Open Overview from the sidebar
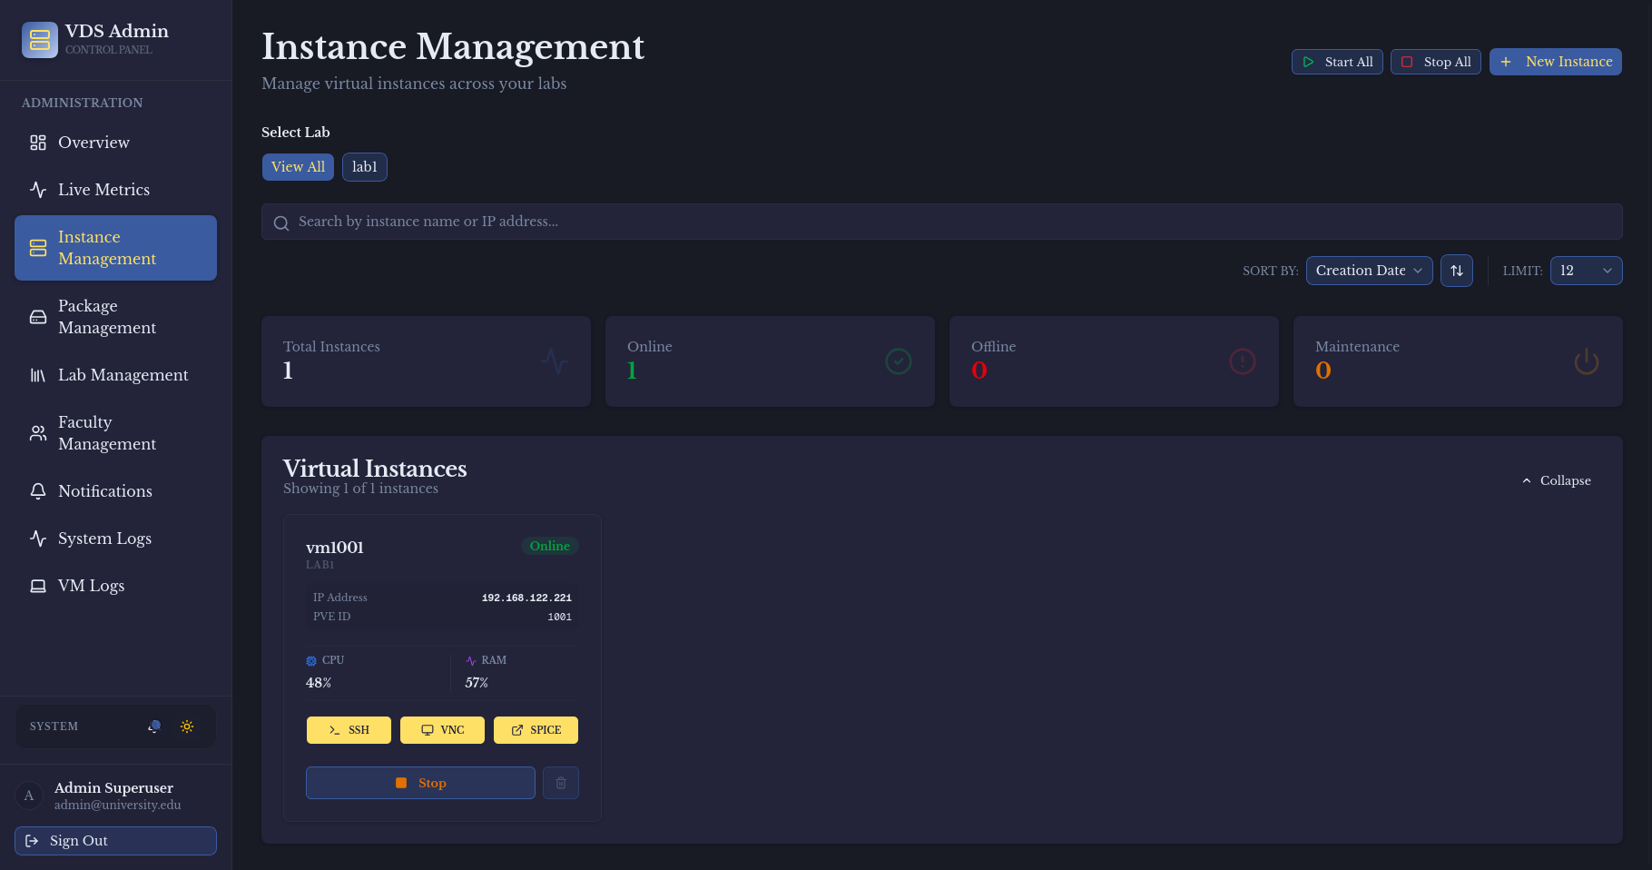The width and height of the screenshot is (1652, 870). coord(116,143)
